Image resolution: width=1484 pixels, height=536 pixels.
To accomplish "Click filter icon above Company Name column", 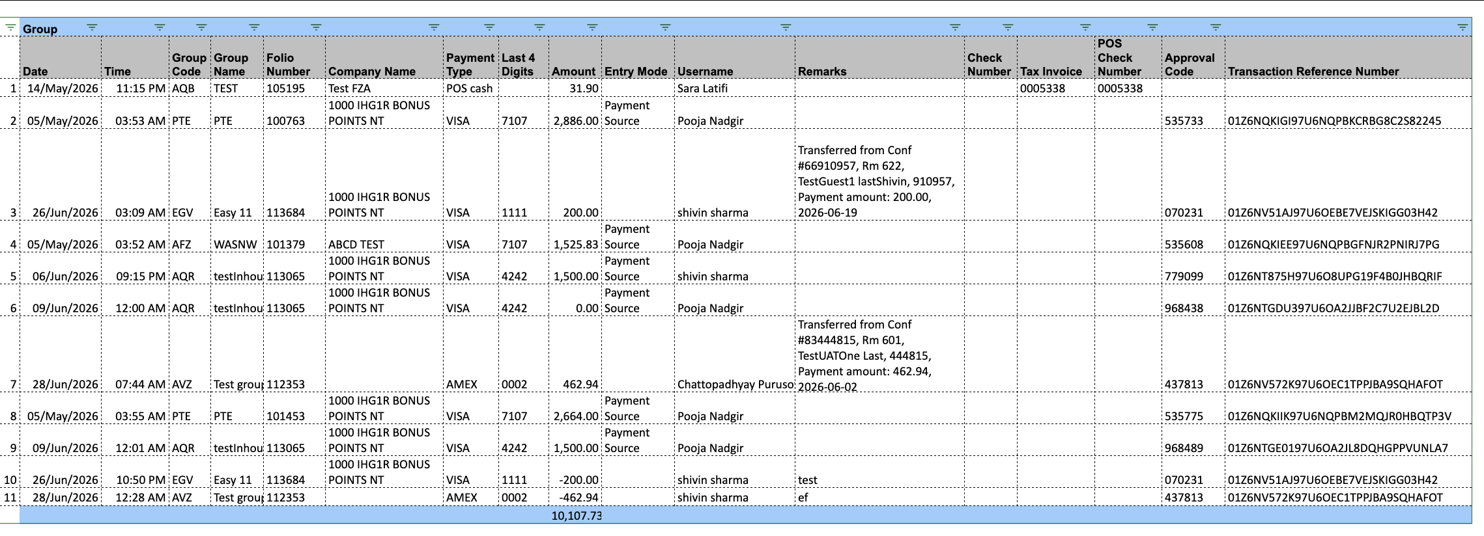I will 434,27.
